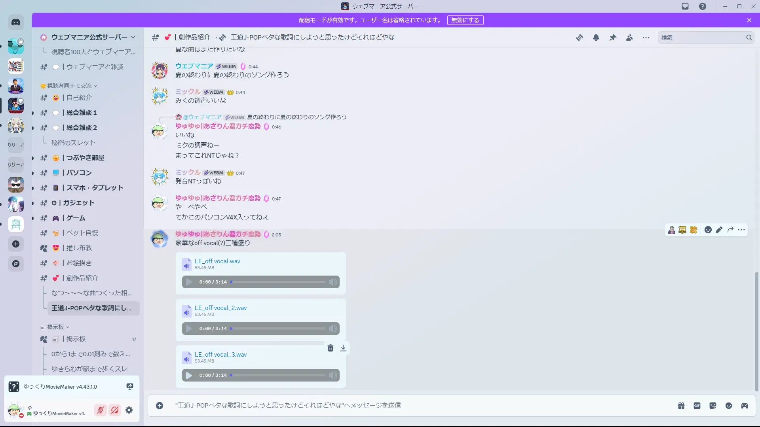Toggle microphone mute in user panel
This screenshot has width=760, height=427.
[x=101, y=410]
